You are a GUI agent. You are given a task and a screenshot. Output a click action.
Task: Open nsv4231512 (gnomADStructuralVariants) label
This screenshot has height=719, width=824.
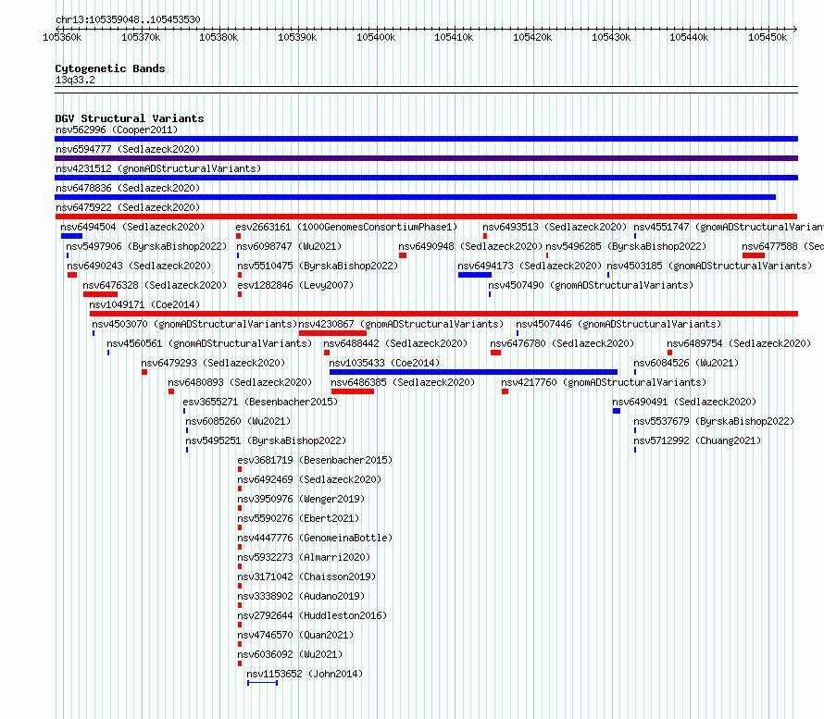(158, 168)
